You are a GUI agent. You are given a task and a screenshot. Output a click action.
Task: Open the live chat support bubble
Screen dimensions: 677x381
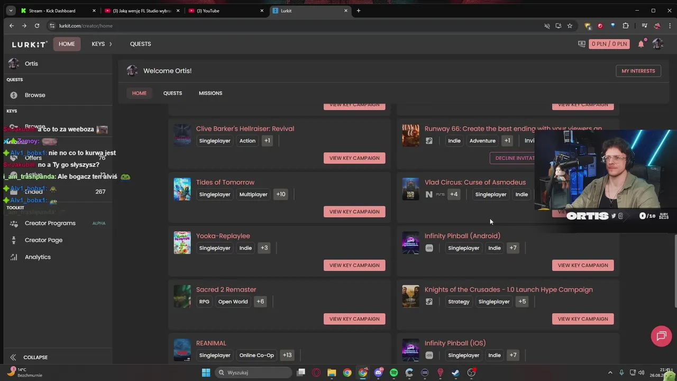tap(661, 336)
